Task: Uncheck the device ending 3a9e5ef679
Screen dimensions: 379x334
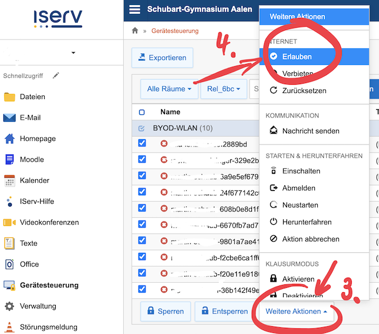Action: (x=142, y=175)
